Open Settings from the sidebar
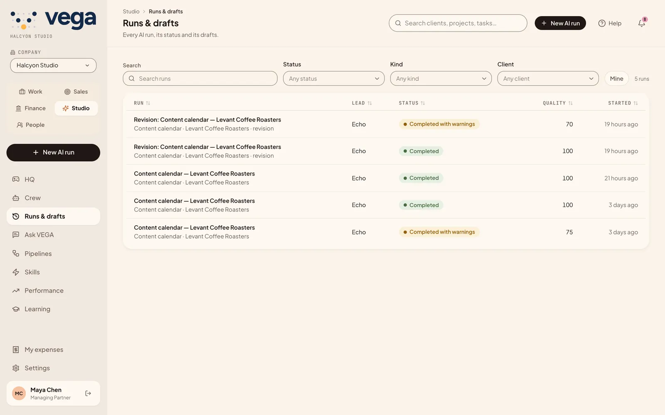This screenshot has height=415, width=665. click(53, 368)
